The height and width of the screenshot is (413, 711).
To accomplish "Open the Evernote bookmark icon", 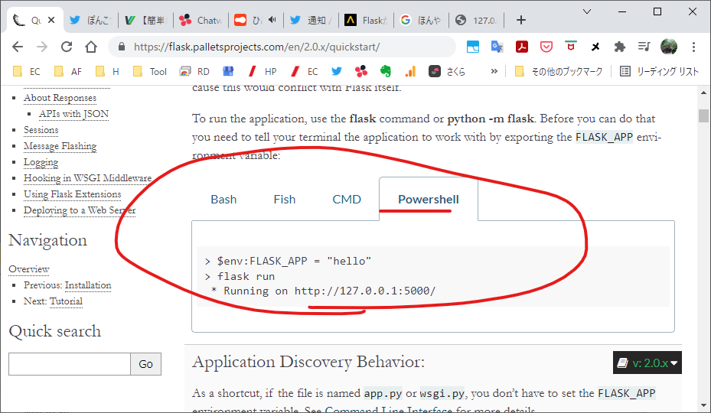I will tap(386, 71).
